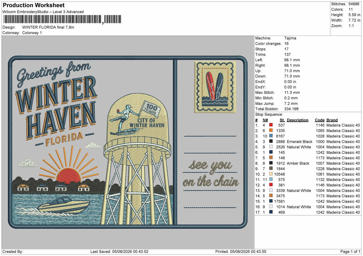Viewport: 363px width, 256px height.
Task: Click thread code 1061
Action: click(x=320, y=174)
